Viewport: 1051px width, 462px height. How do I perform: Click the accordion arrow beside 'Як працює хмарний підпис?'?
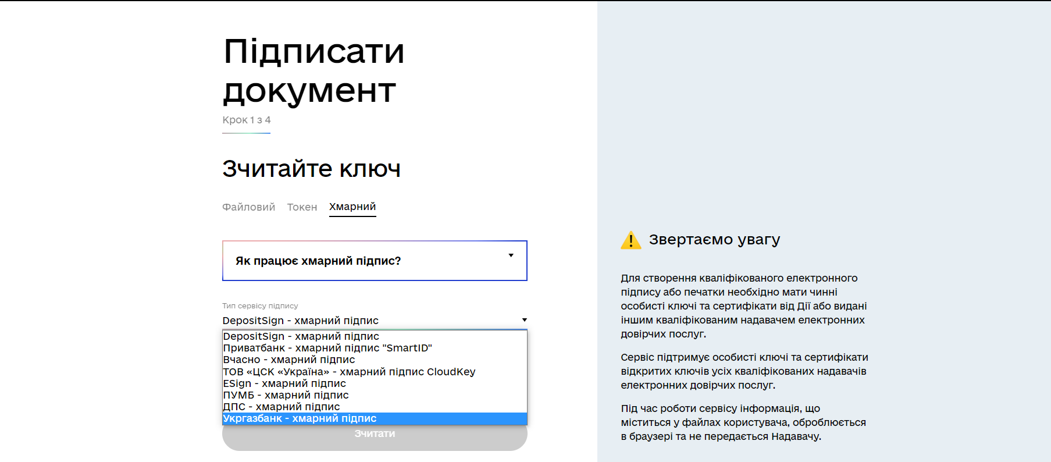[x=511, y=255]
